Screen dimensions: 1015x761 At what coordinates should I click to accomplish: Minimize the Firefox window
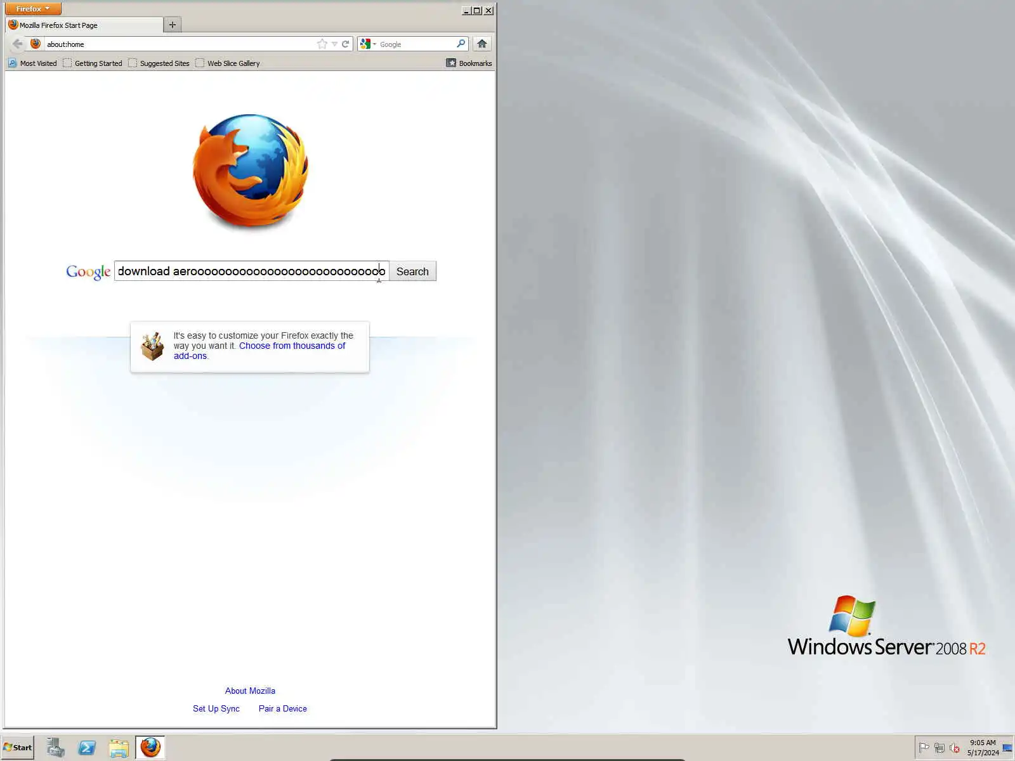coord(466,10)
